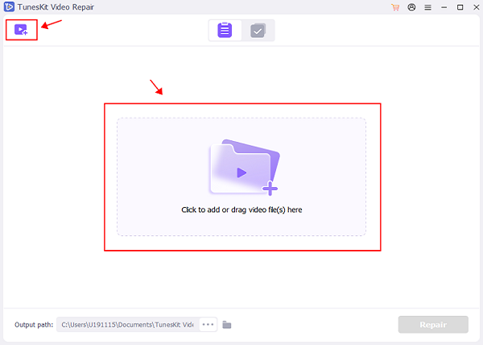The height and width of the screenshot is (345, 483).
Task: Minimize the TunesKit window
Action: pos(444,7)
